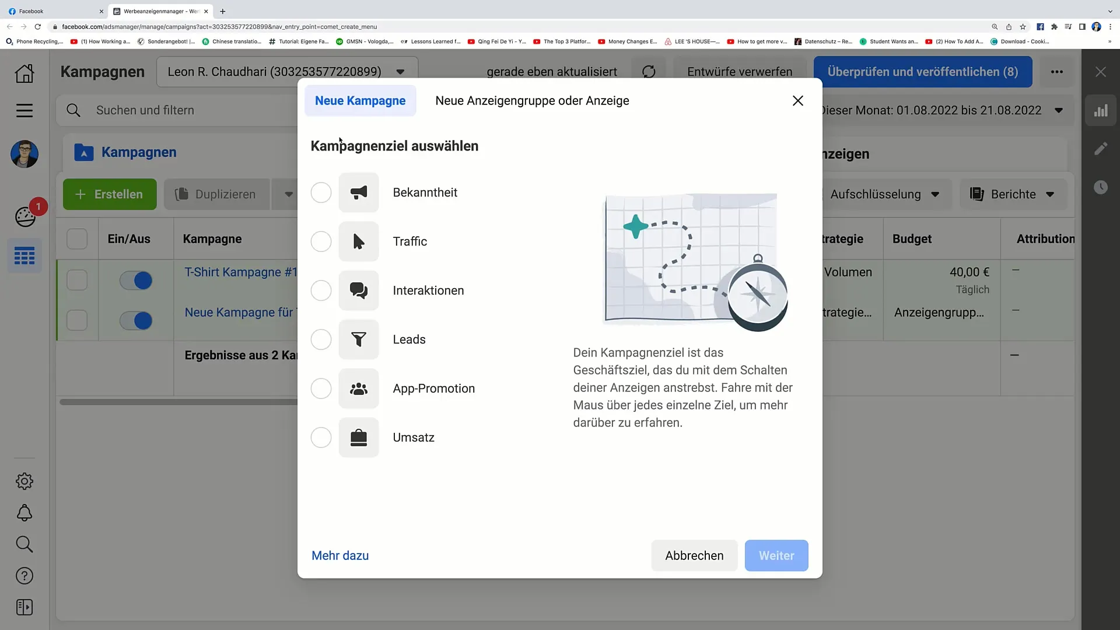Open the Neue Kampagne für link
This screenshot has width=1120, height=630.
240,313
